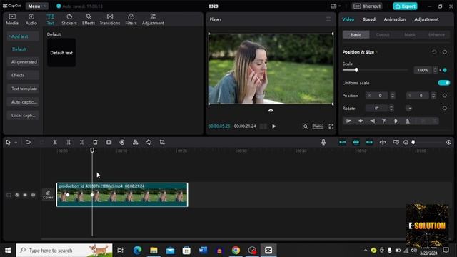Click the Shortcut button
Image resolution: width=457 pixels, height=257 pixels.
[367, 6]
